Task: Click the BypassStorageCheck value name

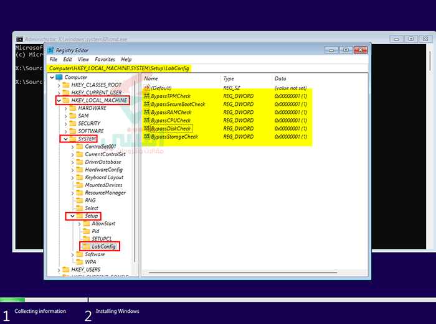Action: (x=174, y=137)
